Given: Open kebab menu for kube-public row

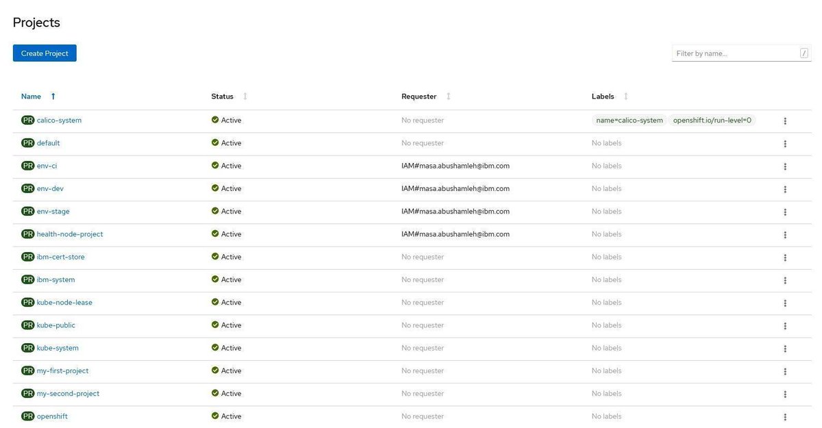Looking at the screenshot, I should pyautogui.click(x=785, y=325).
